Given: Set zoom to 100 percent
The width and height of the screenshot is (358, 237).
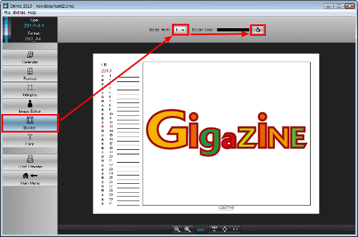Looking at the screenshot, I should 214,229.
